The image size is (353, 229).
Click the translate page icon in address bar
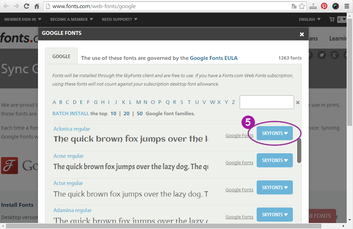(x=294, y=6)
